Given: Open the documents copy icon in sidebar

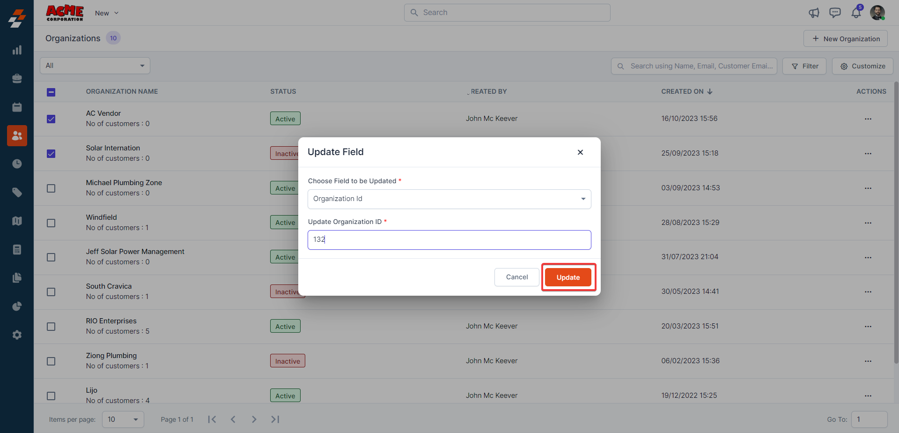Looking at the screenshot, I should pyautogui.click(x=17, y=278).
